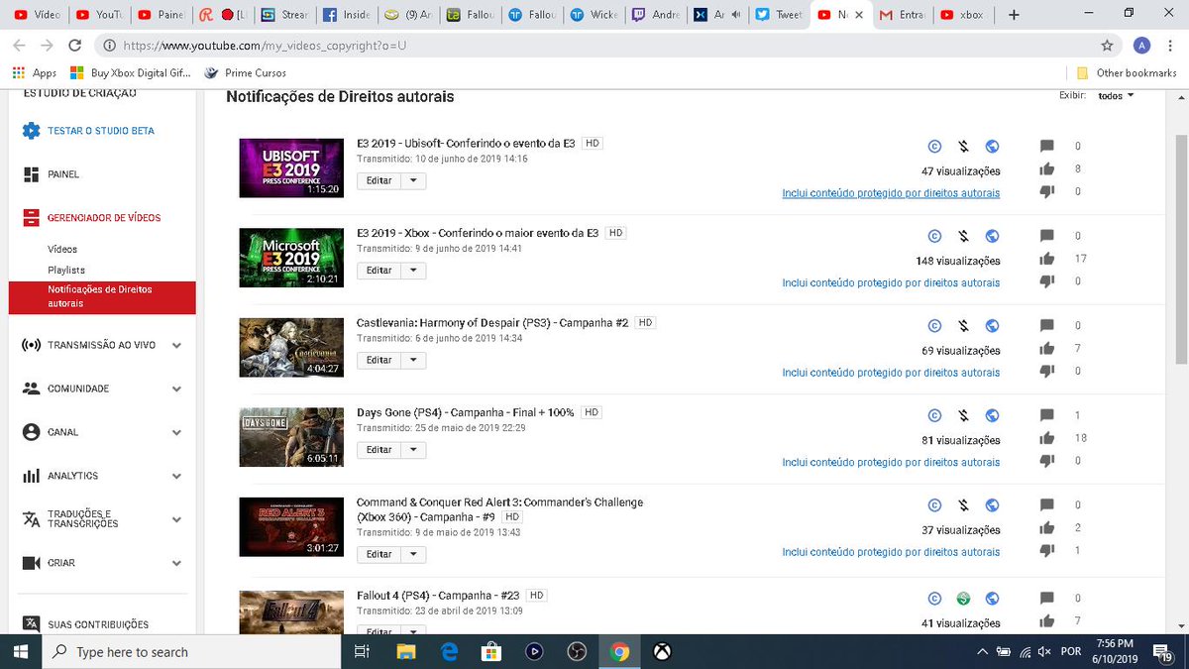The image size is (1189, 669).
Task: Switch to the Tweet browser tab
Action: click(778, 15)
